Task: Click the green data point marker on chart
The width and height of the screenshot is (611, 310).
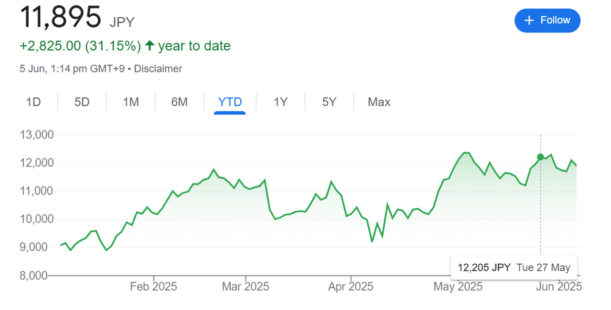Action: click(540, 157)
